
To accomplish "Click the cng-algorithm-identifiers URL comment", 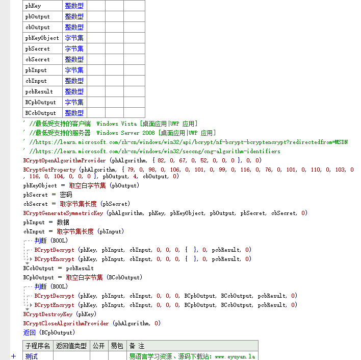I will pyautogui.click(x=152, y=151).
